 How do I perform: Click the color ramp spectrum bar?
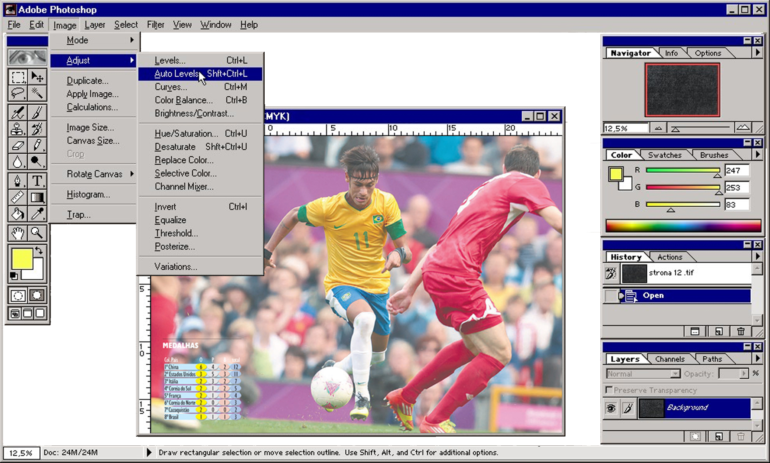pyautogui.click(x=683, y=226)
